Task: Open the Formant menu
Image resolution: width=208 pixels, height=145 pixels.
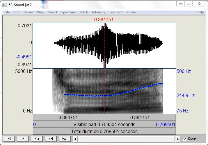Action: 116,12
